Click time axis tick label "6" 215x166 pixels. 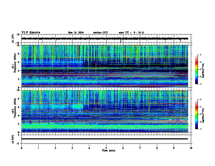pyautogui.click(x=123, y=148)
